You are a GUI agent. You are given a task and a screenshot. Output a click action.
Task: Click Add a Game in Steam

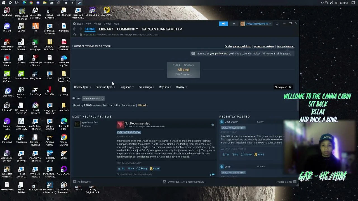coord(82,182)
